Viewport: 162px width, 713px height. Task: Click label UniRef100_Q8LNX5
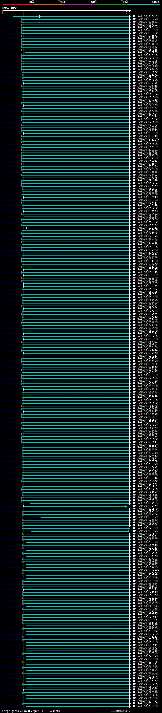tap(145, 103)
